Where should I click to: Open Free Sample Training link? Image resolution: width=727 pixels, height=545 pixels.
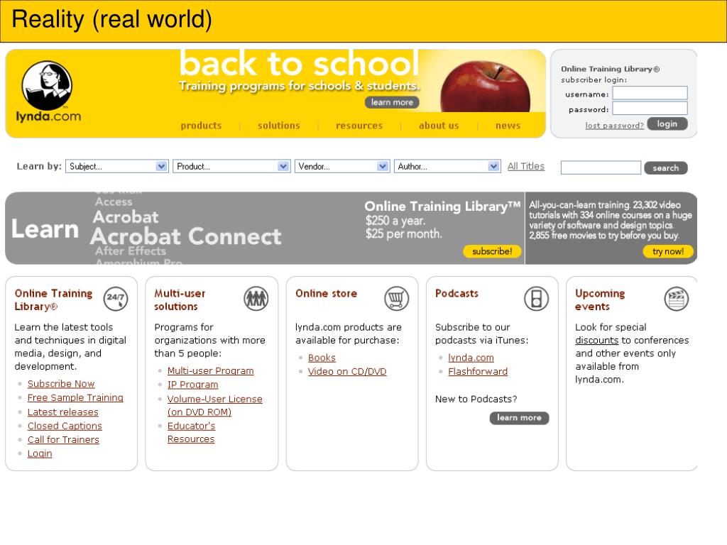[x=75, y=397]
